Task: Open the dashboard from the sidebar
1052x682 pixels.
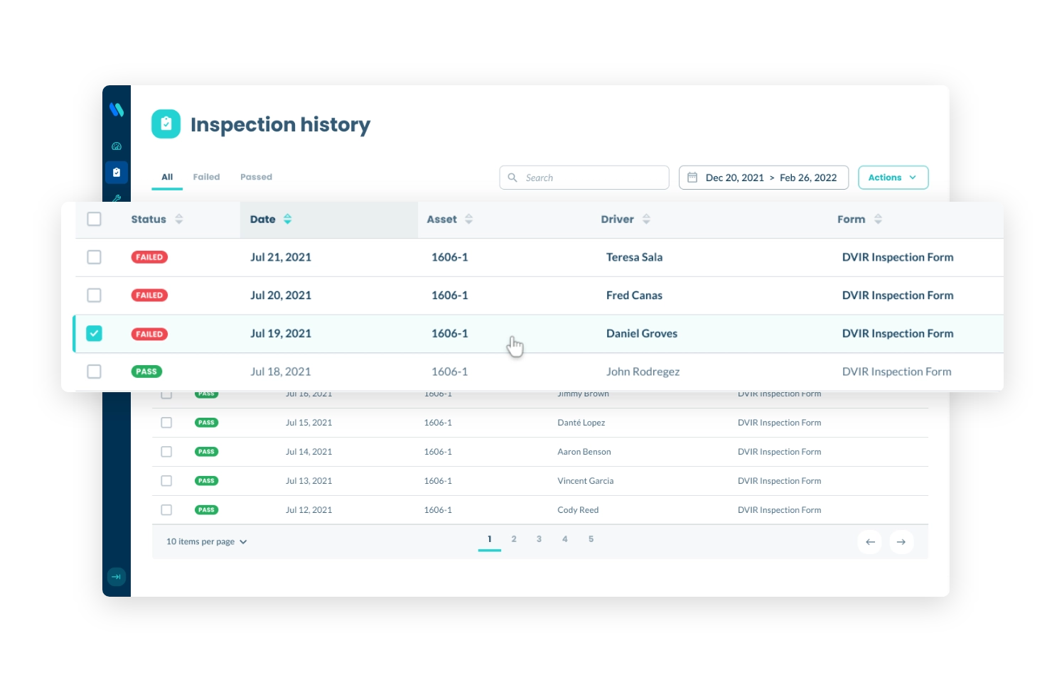Action: (117, 146)
